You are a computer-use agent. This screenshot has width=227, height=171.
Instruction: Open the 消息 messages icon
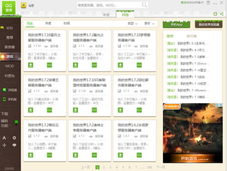click(23, 5)
